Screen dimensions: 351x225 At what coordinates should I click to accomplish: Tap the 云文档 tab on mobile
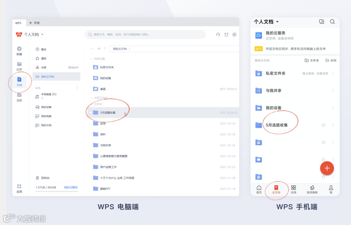tap(276, 190)
